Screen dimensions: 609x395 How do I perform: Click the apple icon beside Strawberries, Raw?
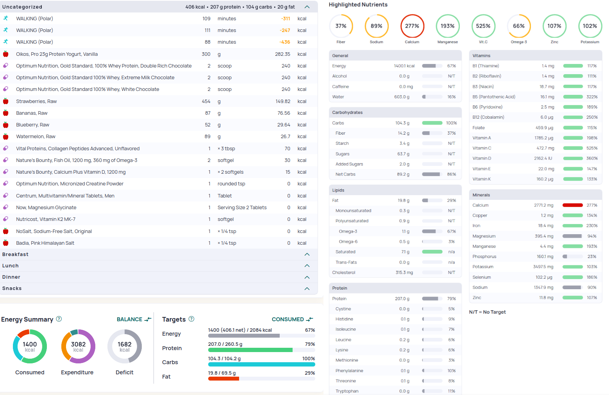[5, 101]
